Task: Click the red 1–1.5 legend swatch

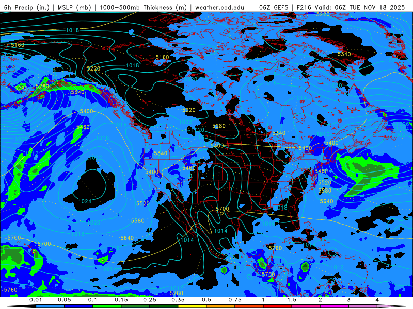Action: click(278, 306)
